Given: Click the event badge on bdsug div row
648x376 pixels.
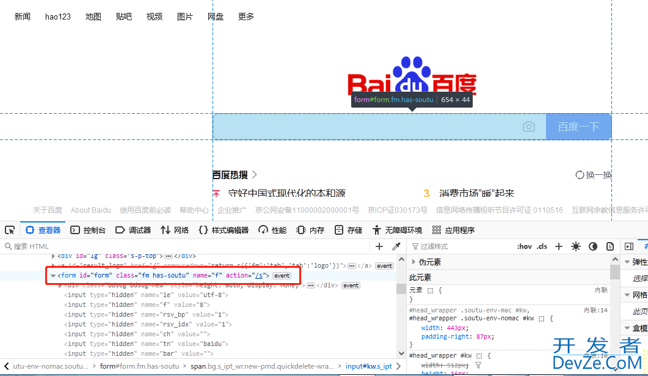Looking at the screenshot, I should tap(351, 286).
